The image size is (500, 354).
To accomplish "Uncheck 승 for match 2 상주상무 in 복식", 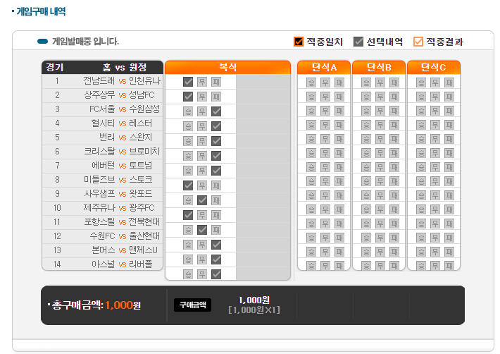I will click(x=188, y=97).
